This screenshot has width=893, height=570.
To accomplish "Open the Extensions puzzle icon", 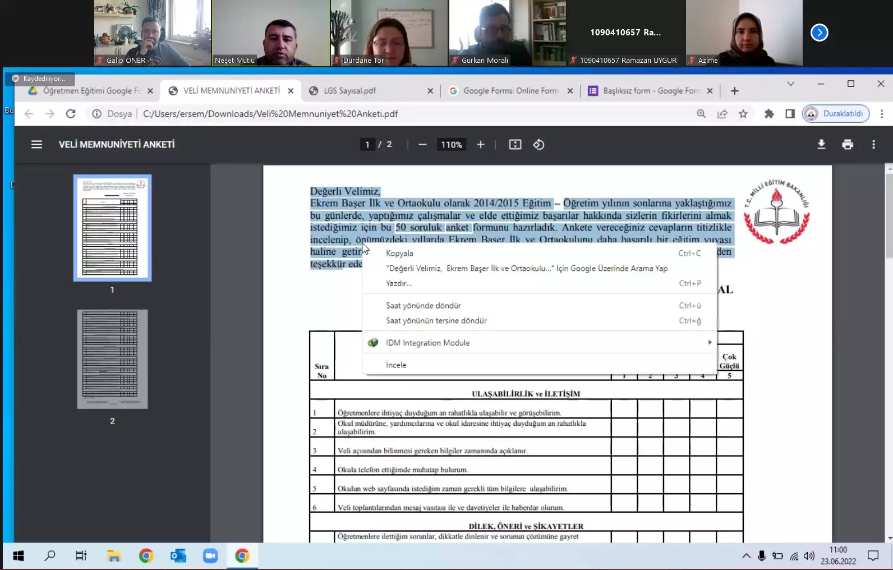I will (769, 114).
